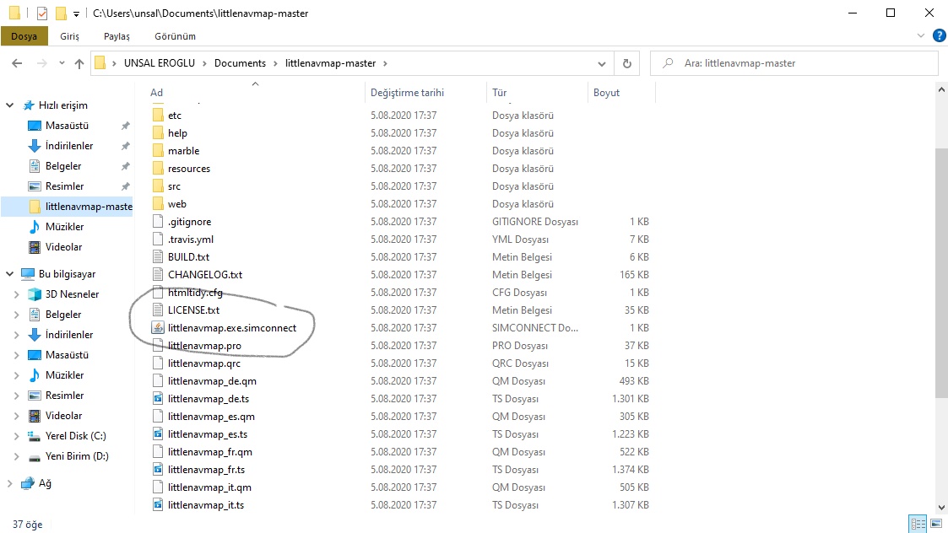The width and height of the screenshot is (948, 533).
Task: Click Documents in the breadcrumb path
Action: point(240,63)
